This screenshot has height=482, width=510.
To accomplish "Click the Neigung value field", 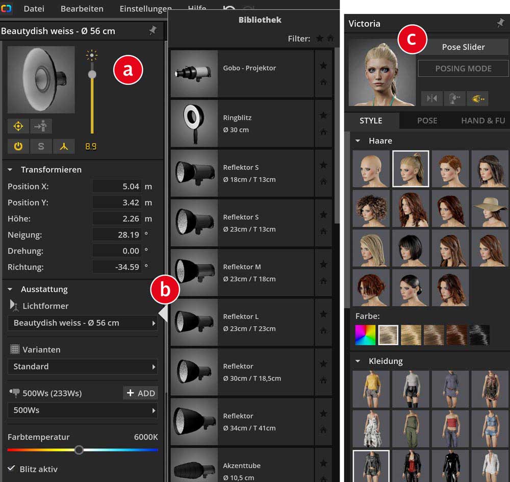I will [x=117, y=235].
